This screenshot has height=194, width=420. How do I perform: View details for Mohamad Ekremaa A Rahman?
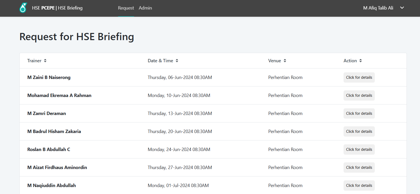tap(359, 95)
